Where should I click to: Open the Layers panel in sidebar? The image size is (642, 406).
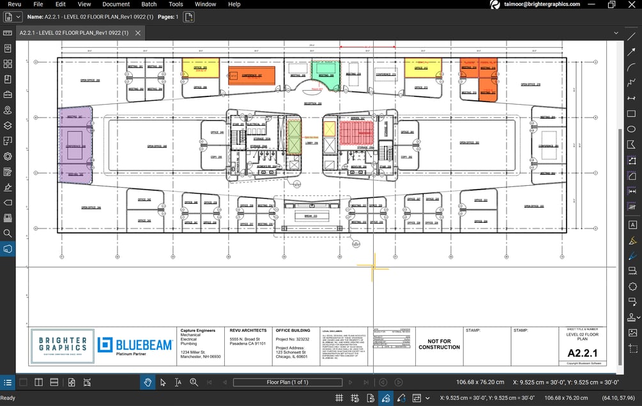[x=8, y=126]
